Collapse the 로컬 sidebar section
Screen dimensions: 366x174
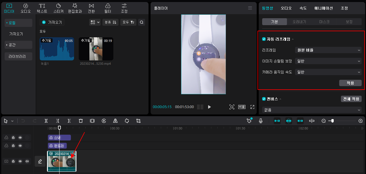point(18,23)
